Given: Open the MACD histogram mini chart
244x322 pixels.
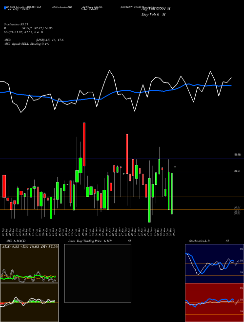Looking at the screenshot, I should point(29,302).
